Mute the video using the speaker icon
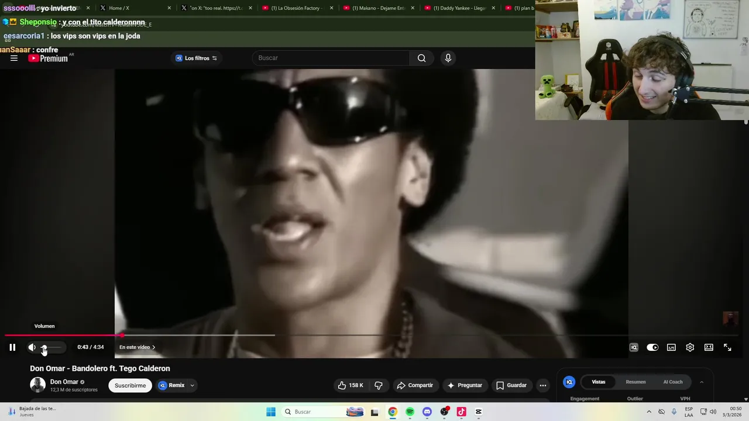This screenshot has height=421, width=749. [32, 347]
